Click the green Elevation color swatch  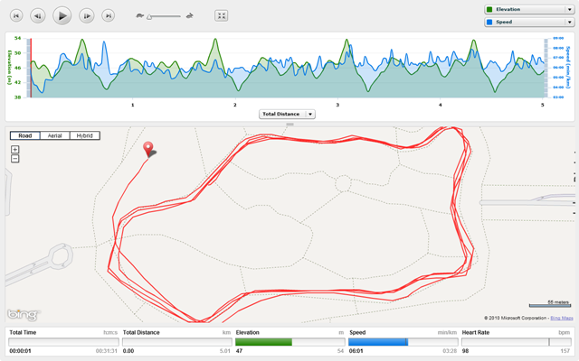point(489,10)
